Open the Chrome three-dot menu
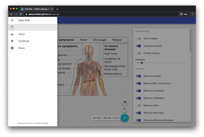The width and height of the screenshot is (204, 137). (193, 14)
